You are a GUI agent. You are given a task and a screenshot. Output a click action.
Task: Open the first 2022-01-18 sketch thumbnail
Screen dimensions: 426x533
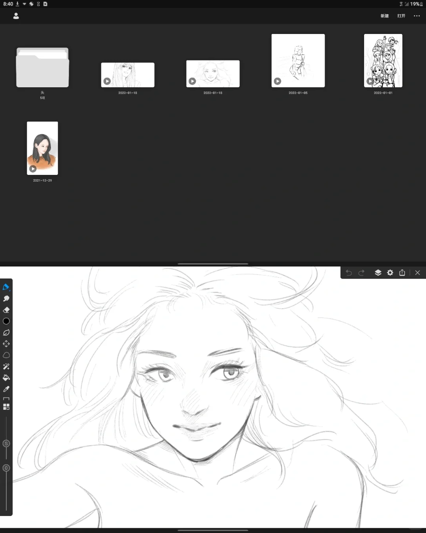[x=128, y=75]
